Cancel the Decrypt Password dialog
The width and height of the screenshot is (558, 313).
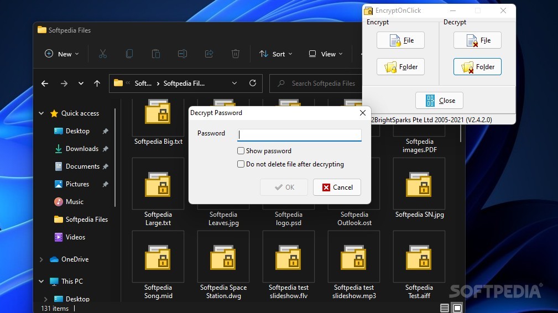click(x=337, y=187)
